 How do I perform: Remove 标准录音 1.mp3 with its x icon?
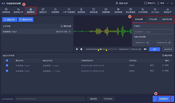point(69,32)
